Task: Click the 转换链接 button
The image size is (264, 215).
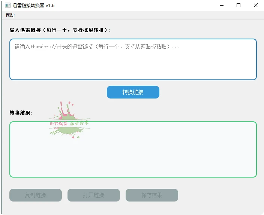Action: point(133,92)
